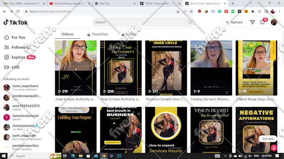Click the share page icon in address bar
284x159 pixels.
[x=185, y=11]
